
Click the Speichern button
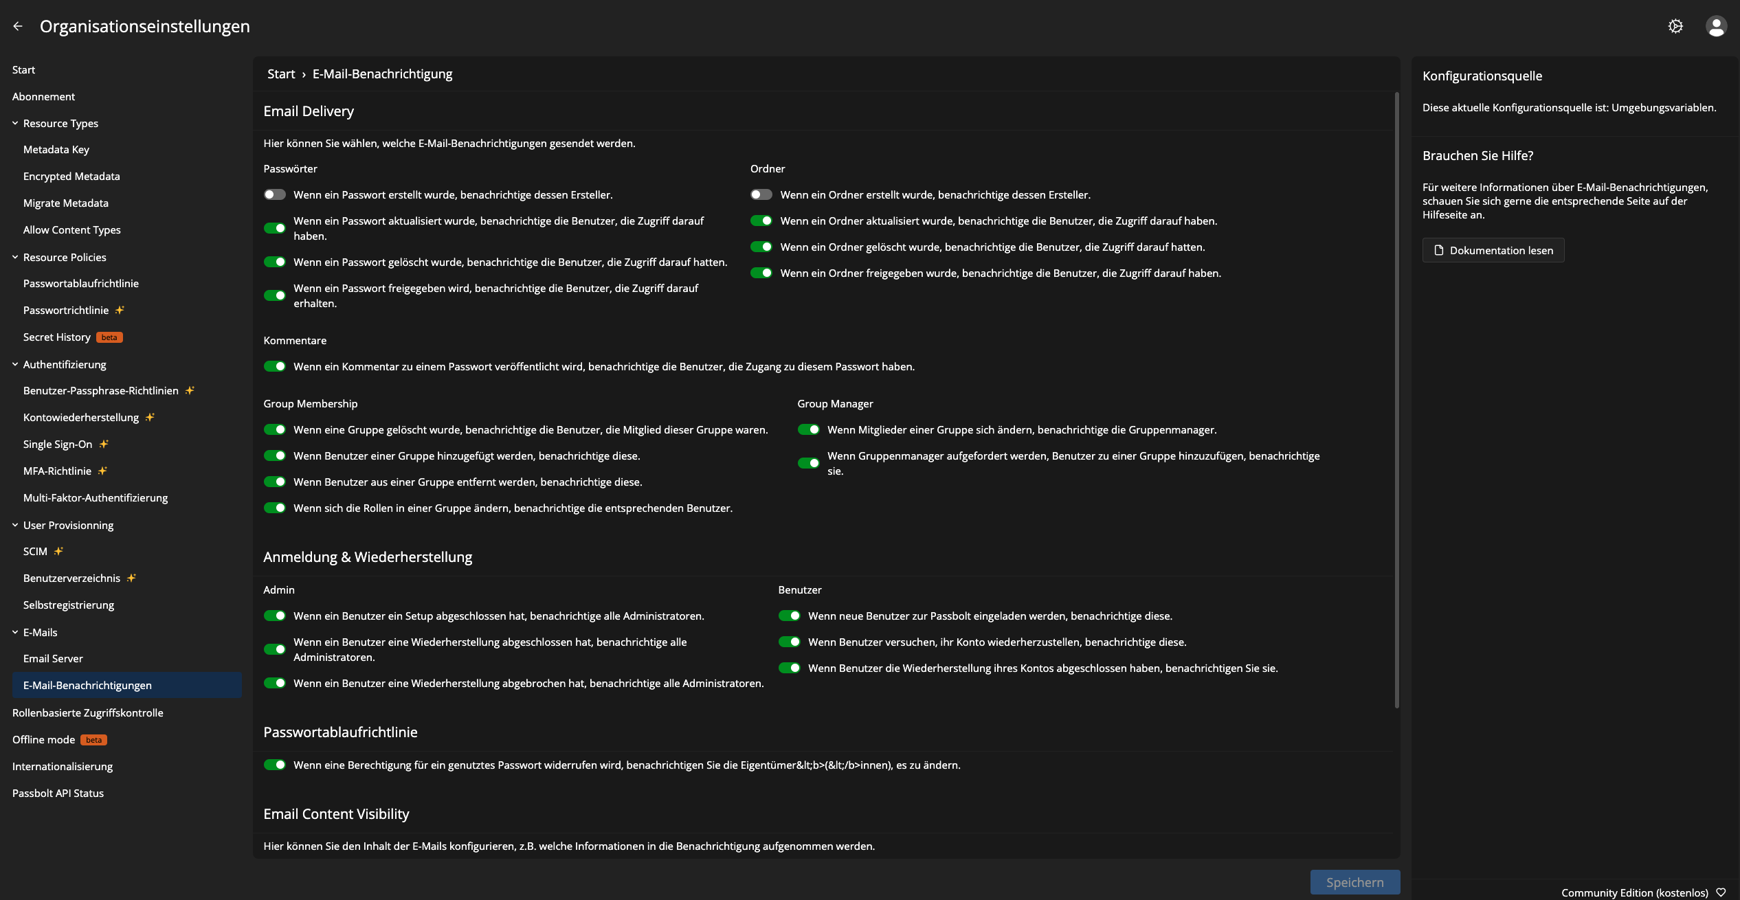coord(1355,882)
